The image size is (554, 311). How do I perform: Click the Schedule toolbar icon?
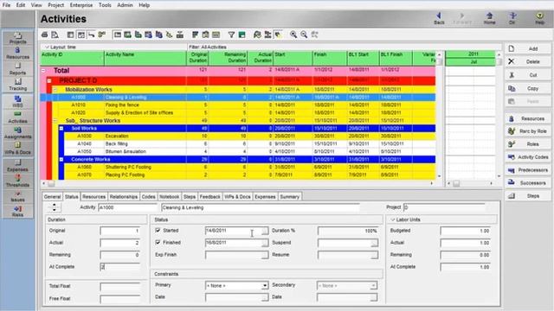[257, 35]
